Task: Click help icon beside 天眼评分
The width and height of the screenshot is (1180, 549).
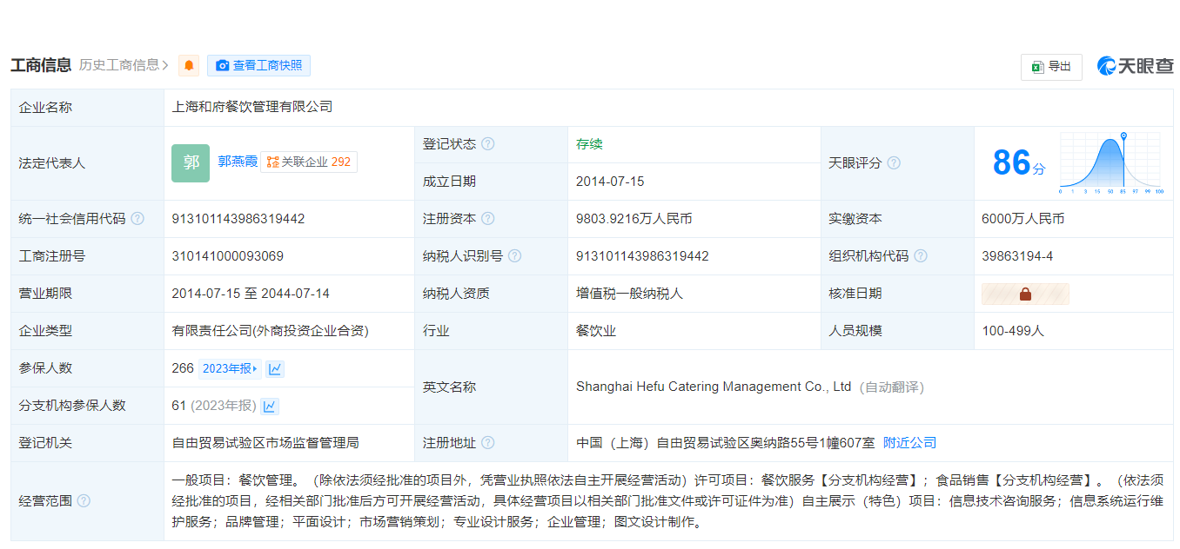Action: [x=894, y=163]
